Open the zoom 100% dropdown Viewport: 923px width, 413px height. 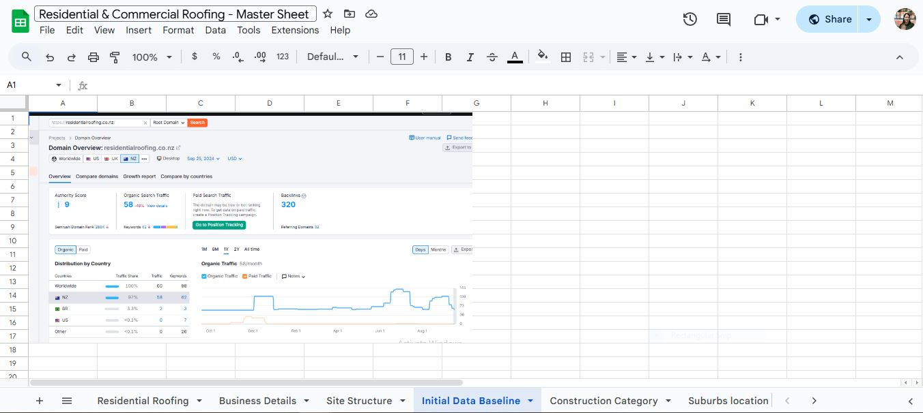152,57
